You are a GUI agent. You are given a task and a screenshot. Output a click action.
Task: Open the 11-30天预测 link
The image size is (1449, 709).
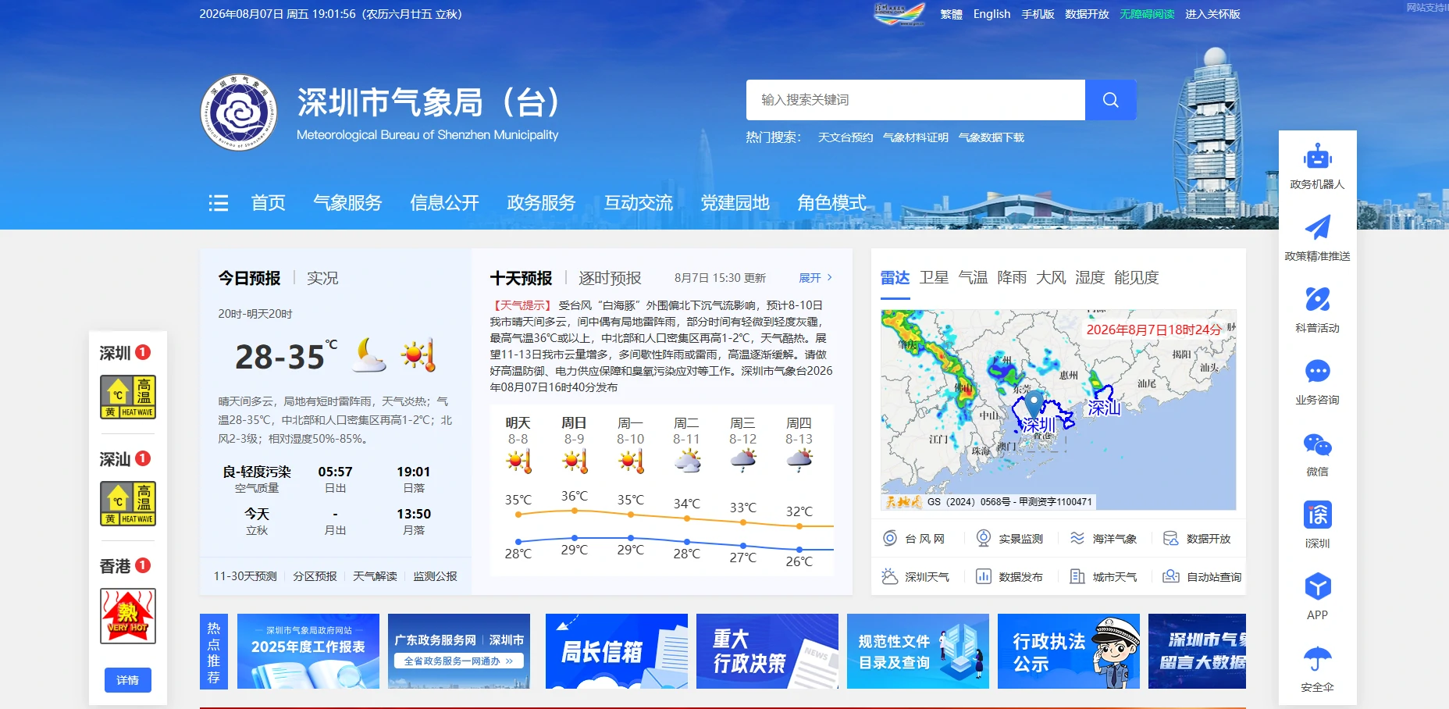click(x=245, y=576)
